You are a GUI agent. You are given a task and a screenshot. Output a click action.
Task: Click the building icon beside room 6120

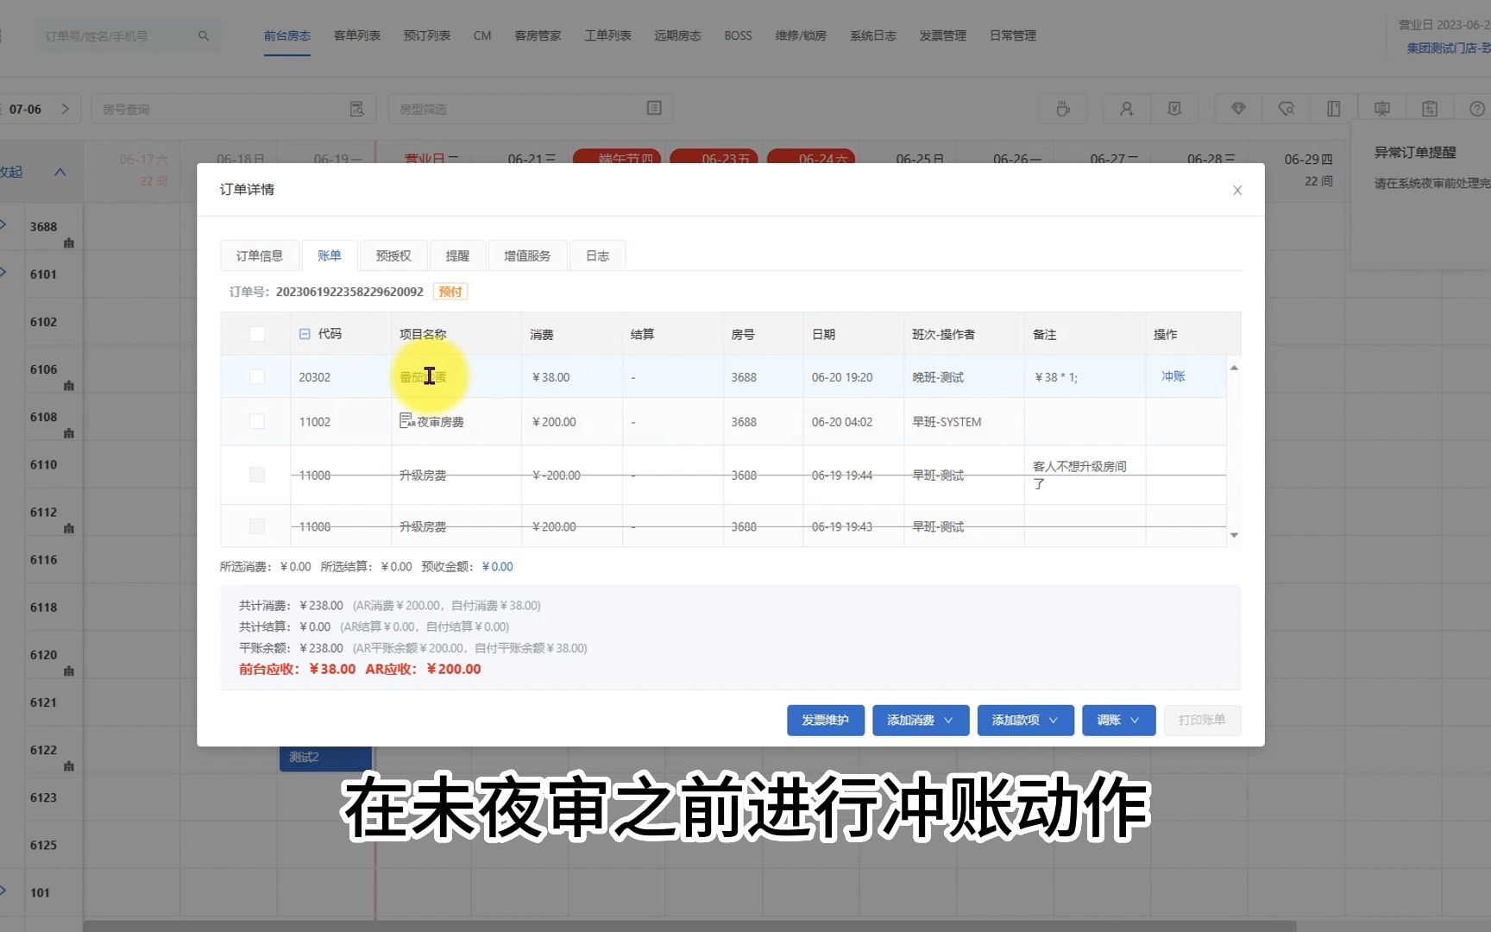69,671
